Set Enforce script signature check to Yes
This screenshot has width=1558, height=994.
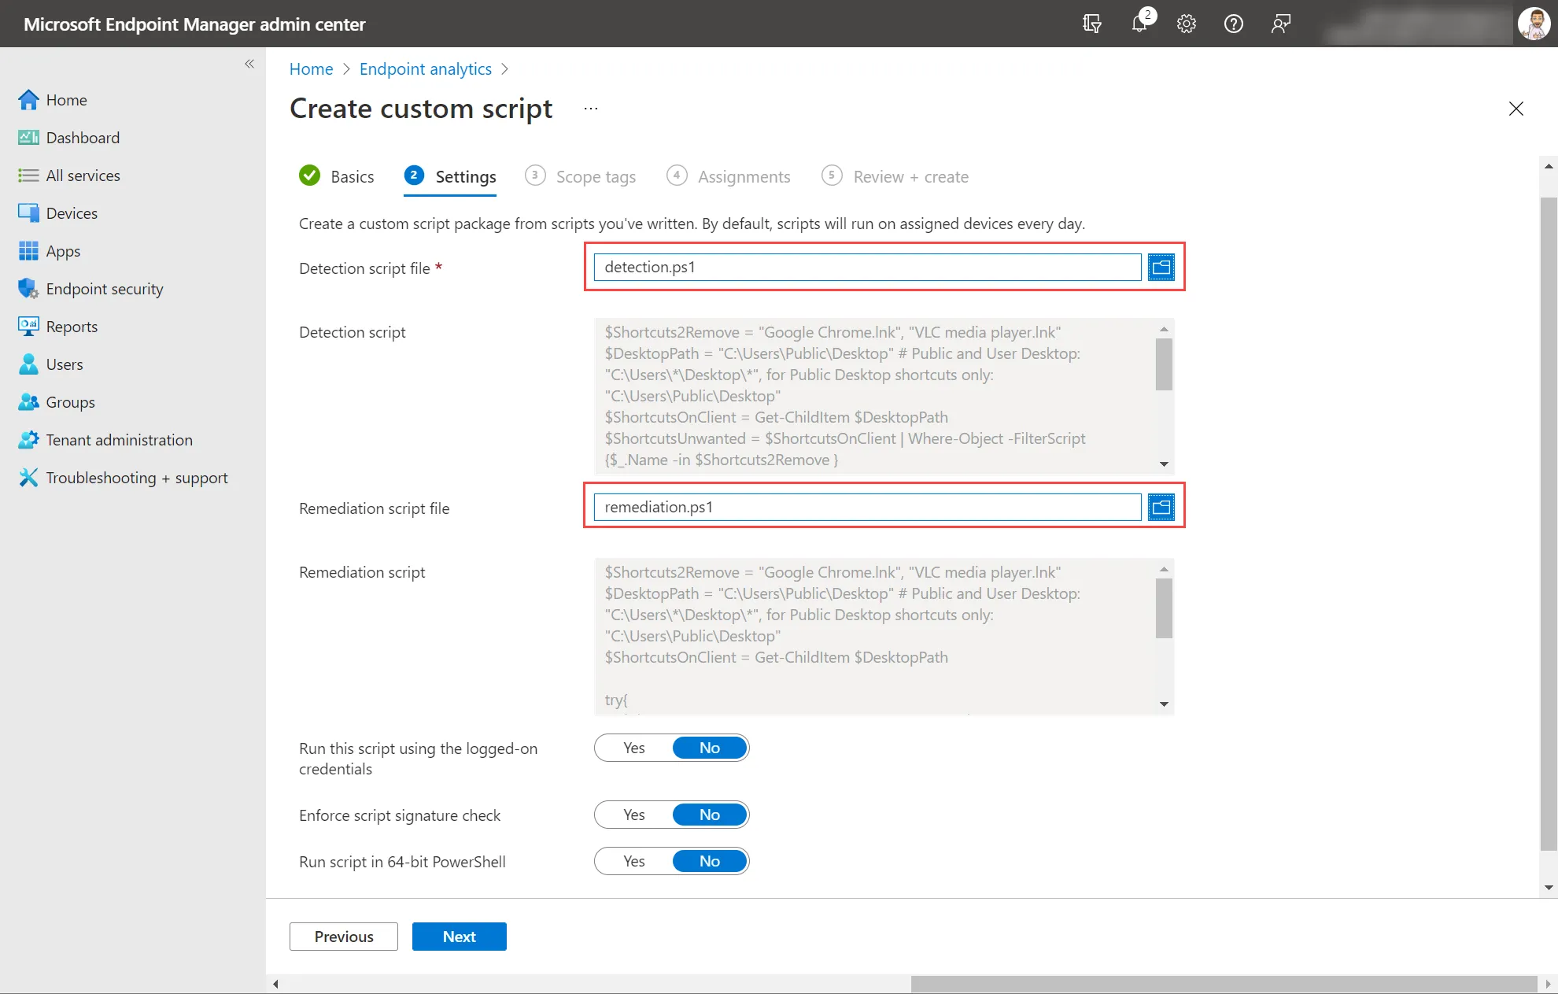(x=634, y=815)
